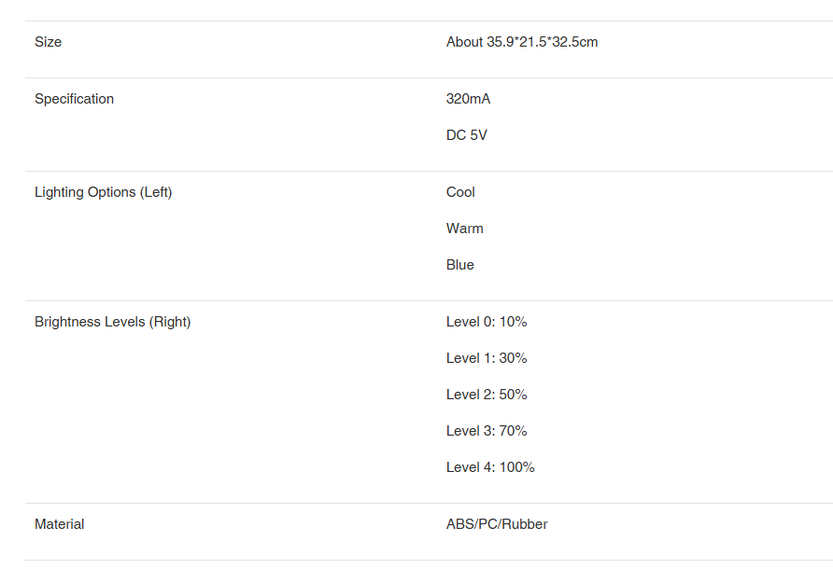833x569 pixels.
Task: Click the divider line below the Size row
Action: [429, 78]
